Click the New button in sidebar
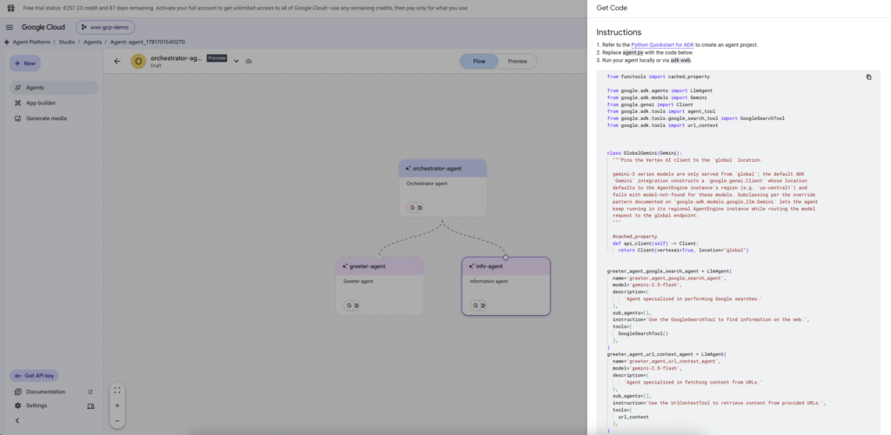The image size is (891, 435). [25, 64]
